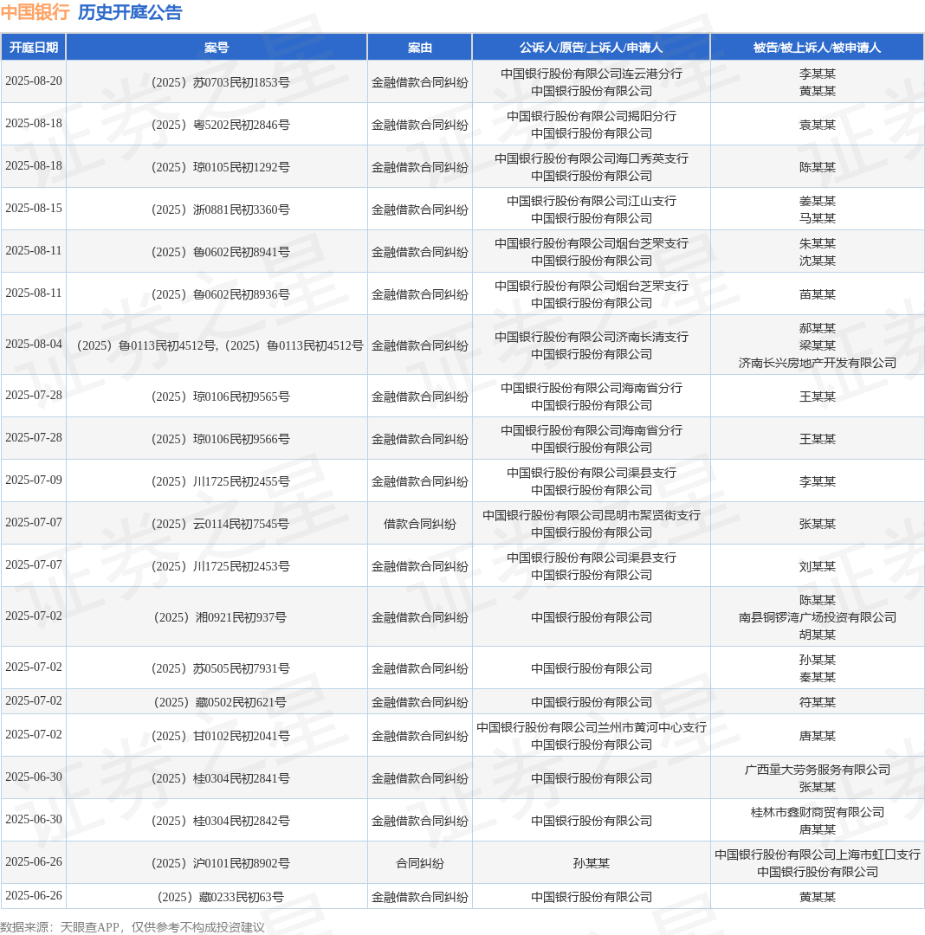Screen dimensions: 925x935
Task: Select case number 琼0106民初9565号
Action: (x=221, y=397)
